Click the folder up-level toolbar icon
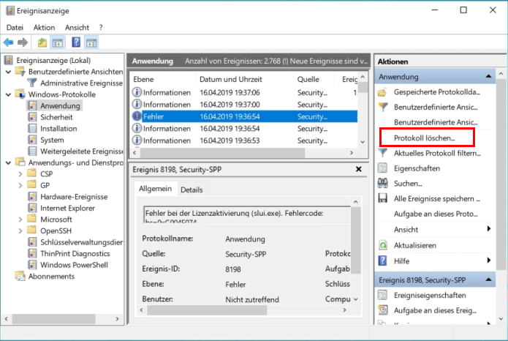Viewport: 508px width, 341px height. pos(42,42)
